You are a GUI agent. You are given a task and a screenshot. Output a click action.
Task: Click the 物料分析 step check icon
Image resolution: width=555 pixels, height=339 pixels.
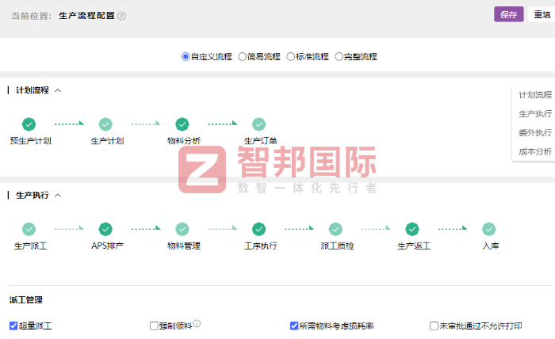182,124
